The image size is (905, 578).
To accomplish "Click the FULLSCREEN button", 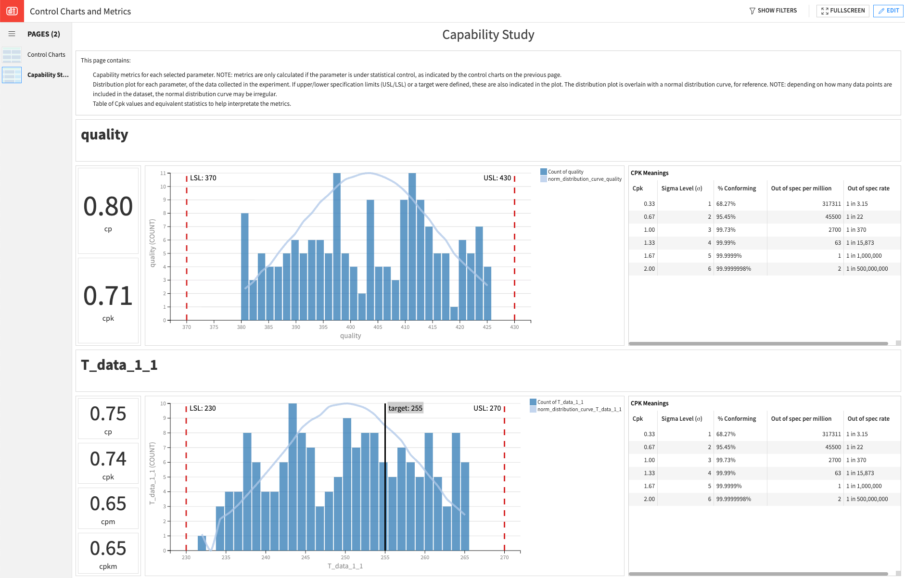I will coord(842,11).
